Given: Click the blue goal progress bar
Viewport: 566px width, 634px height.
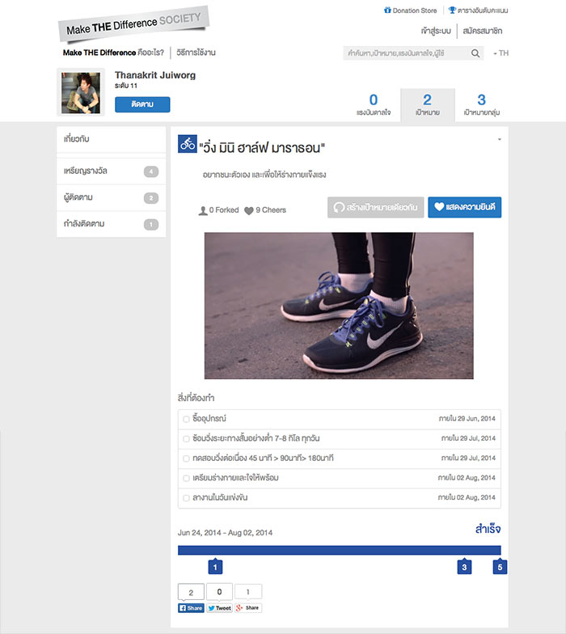Looking at the screenshot, I should [x=340, y=550].
